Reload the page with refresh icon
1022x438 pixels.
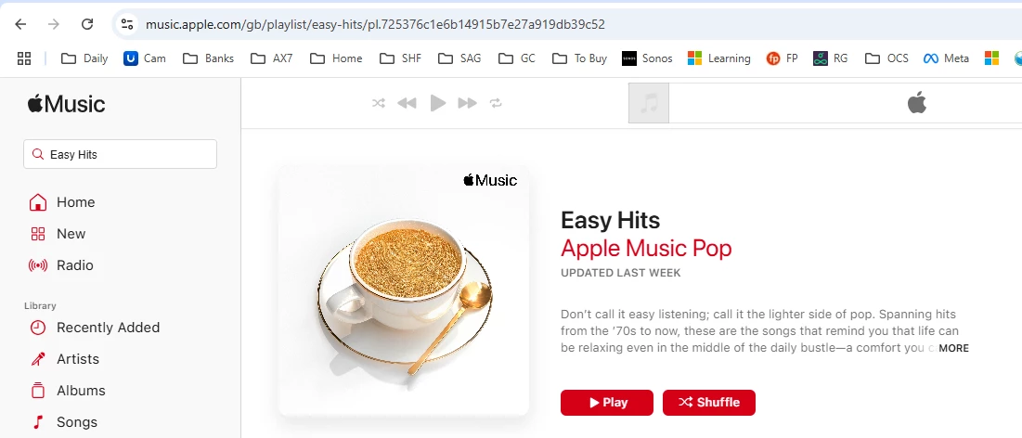(x=87, y=25)
